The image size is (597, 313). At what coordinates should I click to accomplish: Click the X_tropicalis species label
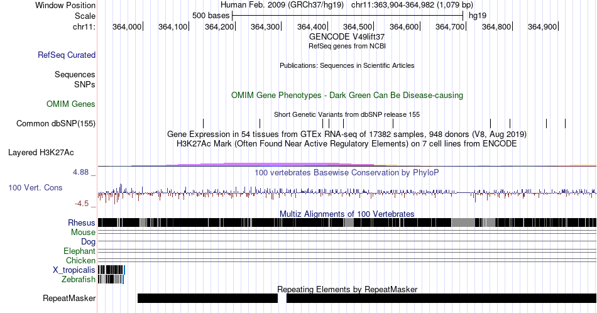(74, 270)
